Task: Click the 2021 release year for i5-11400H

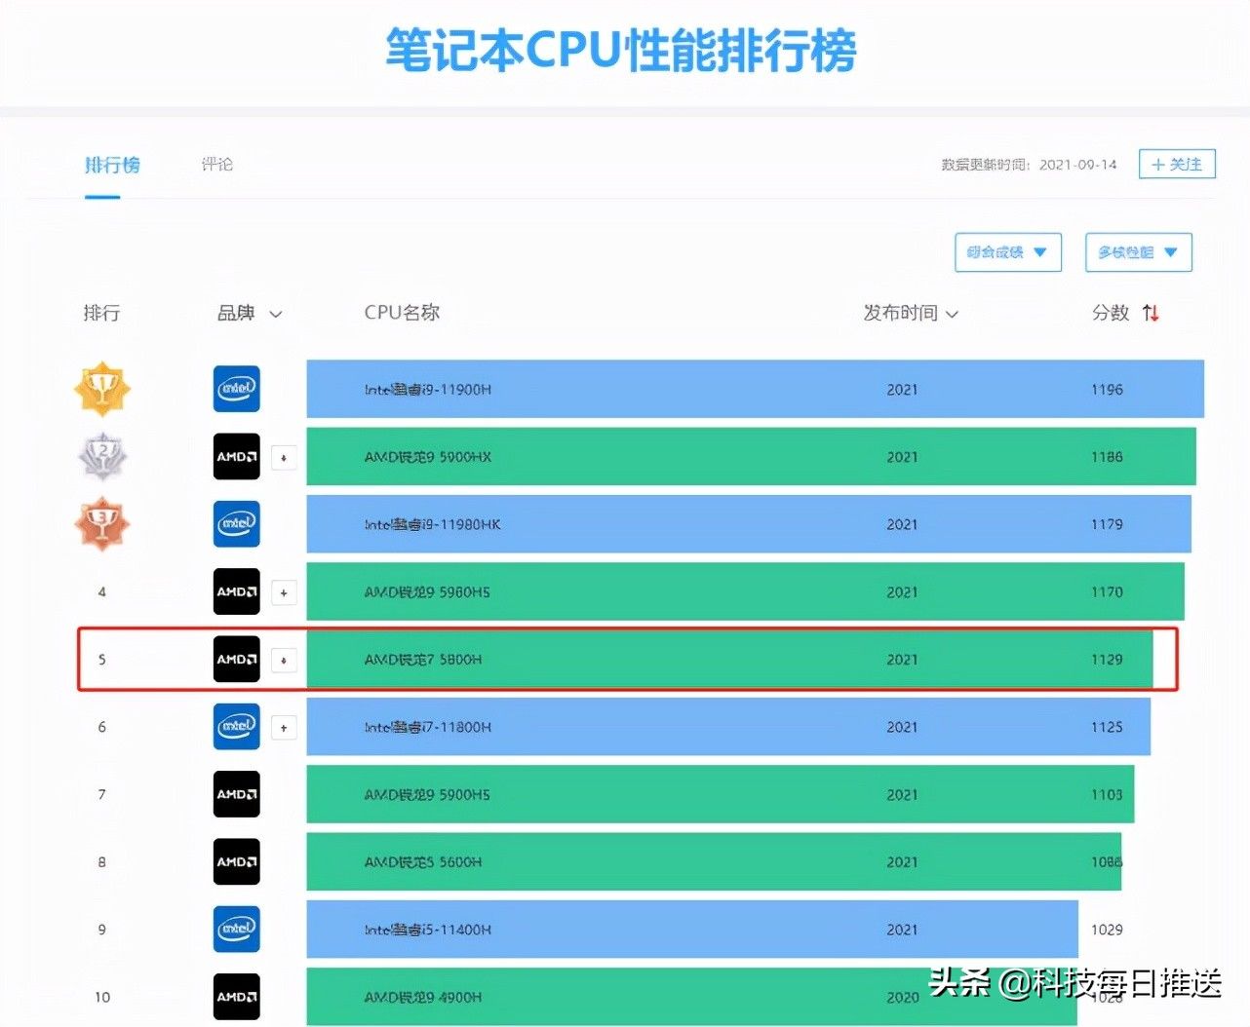Action: tap(903, 930)
